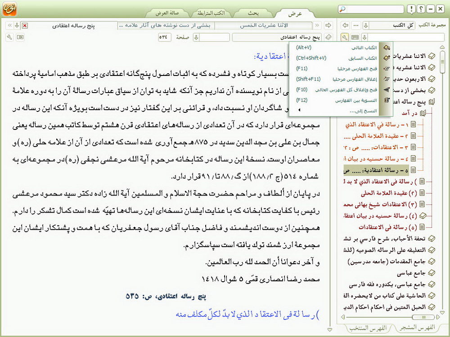Open the dropdown arrow beside the صفحة label
This screenshot has width=450, height=337.
point(196,37)
